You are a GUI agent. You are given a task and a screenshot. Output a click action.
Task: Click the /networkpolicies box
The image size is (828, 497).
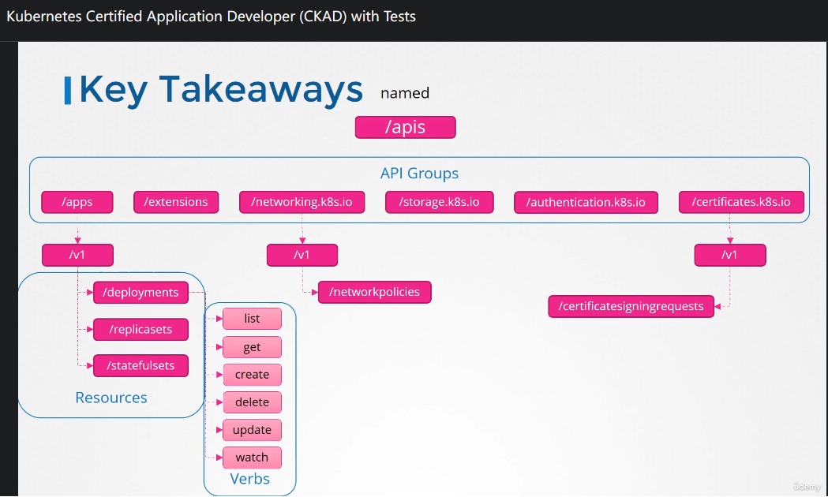tap(374, 292)
